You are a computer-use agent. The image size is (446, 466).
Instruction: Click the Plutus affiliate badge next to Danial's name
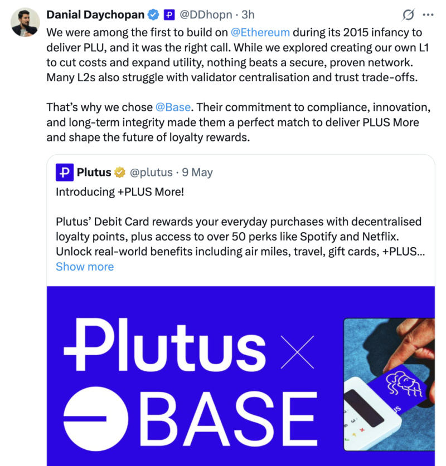[x=169, y=14]
